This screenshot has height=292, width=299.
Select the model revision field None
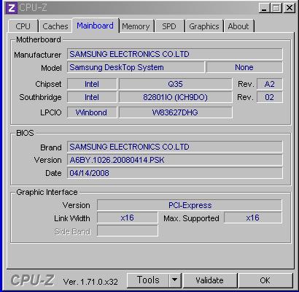244,67
